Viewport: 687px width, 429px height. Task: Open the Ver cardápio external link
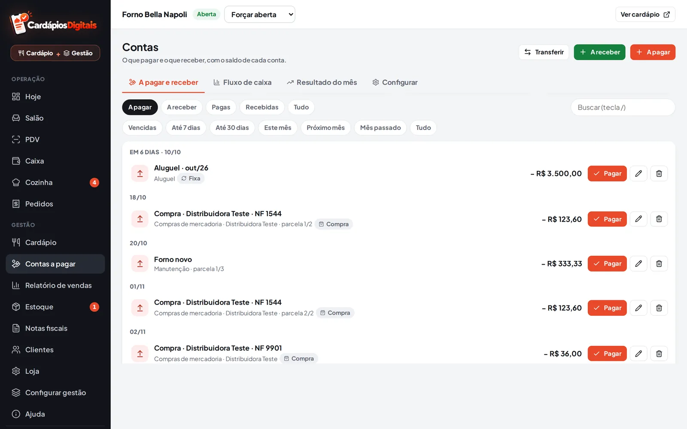pos(645,15)
